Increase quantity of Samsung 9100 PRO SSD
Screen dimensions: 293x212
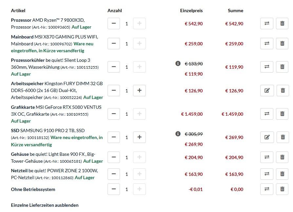coord(139,137)
